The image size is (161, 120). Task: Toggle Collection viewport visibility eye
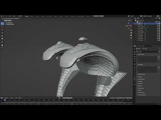(158, 22)
